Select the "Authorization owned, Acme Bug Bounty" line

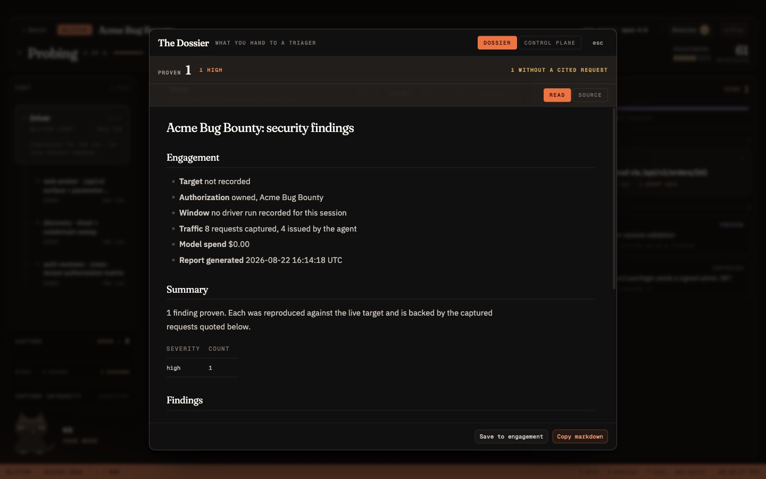click(x=251, y=197)
